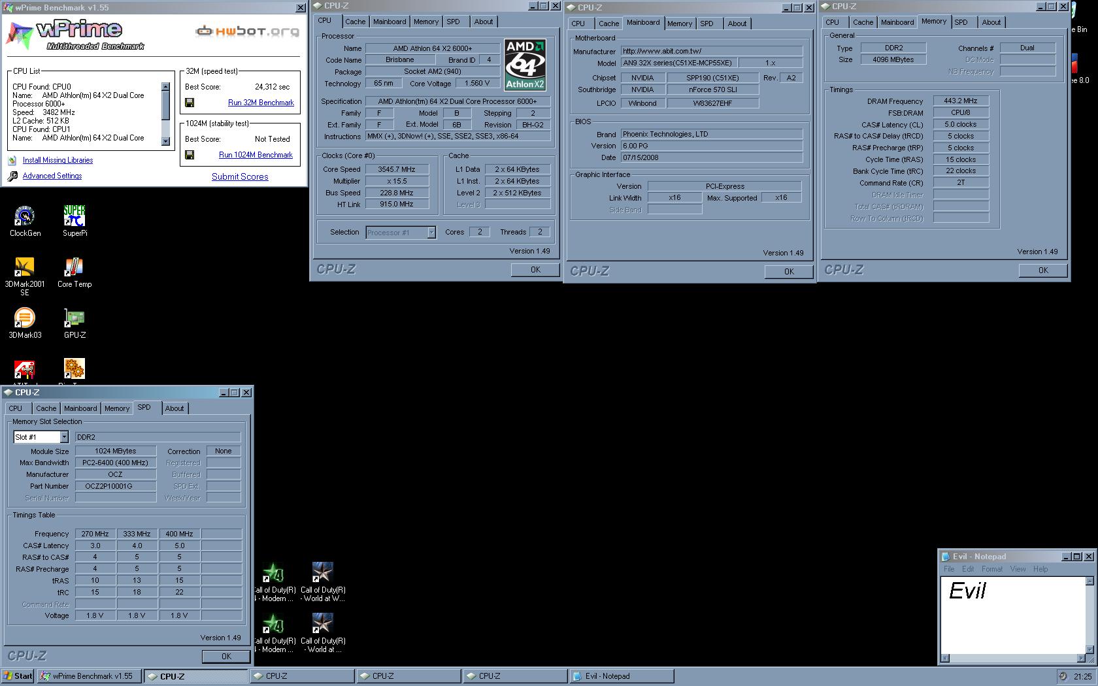Click the Notepad title bar icon
The image size is (1098, 686).
point(945,557)
